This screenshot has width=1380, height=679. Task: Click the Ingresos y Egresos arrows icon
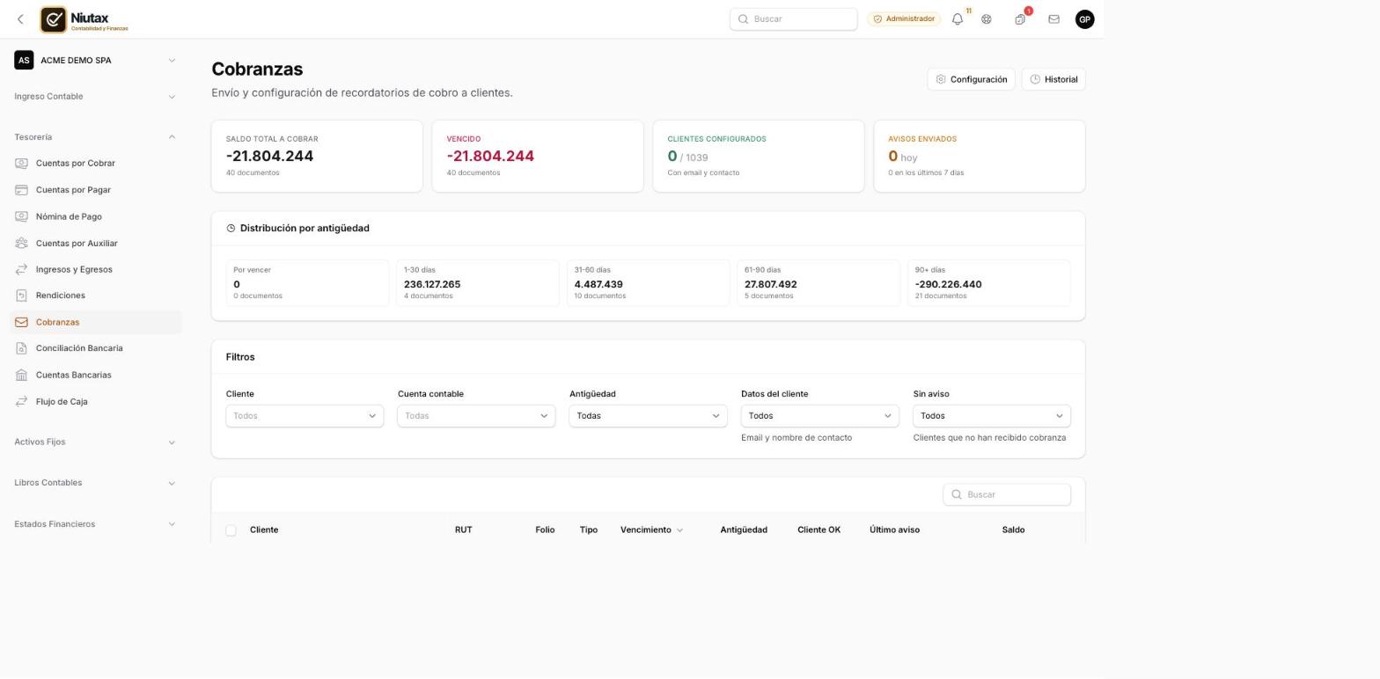coord(21,270)
